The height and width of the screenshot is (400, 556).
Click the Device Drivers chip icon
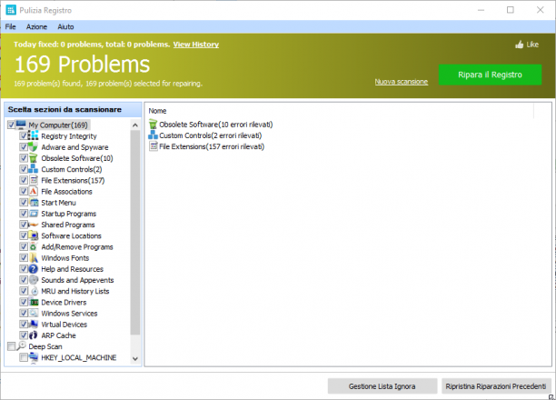[x=34, y=302]
